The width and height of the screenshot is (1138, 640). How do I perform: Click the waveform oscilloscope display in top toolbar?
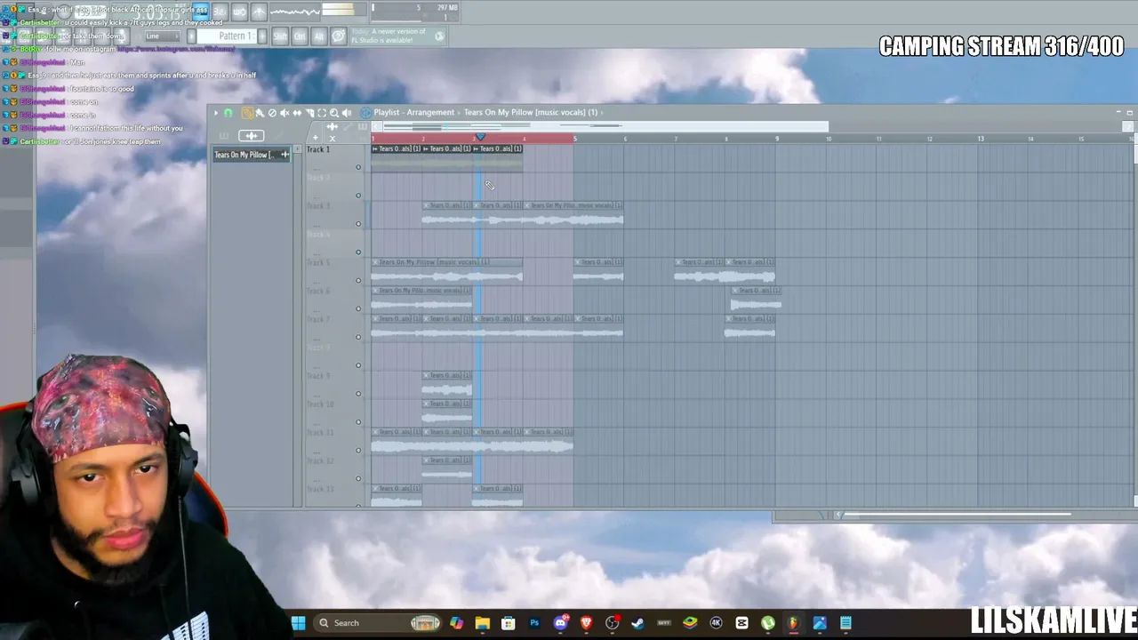(x=294, y=12)
